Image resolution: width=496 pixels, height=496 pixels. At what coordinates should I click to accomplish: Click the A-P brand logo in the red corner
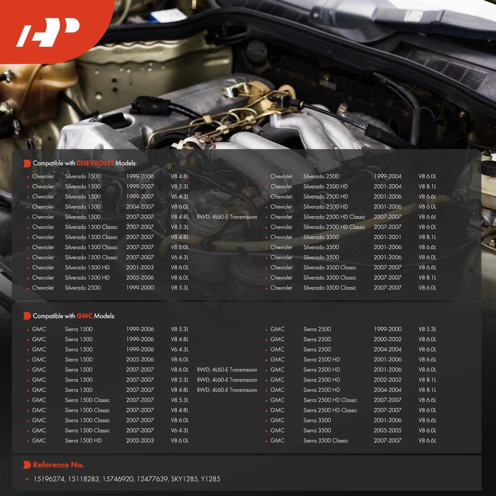(x=48, y=32)
